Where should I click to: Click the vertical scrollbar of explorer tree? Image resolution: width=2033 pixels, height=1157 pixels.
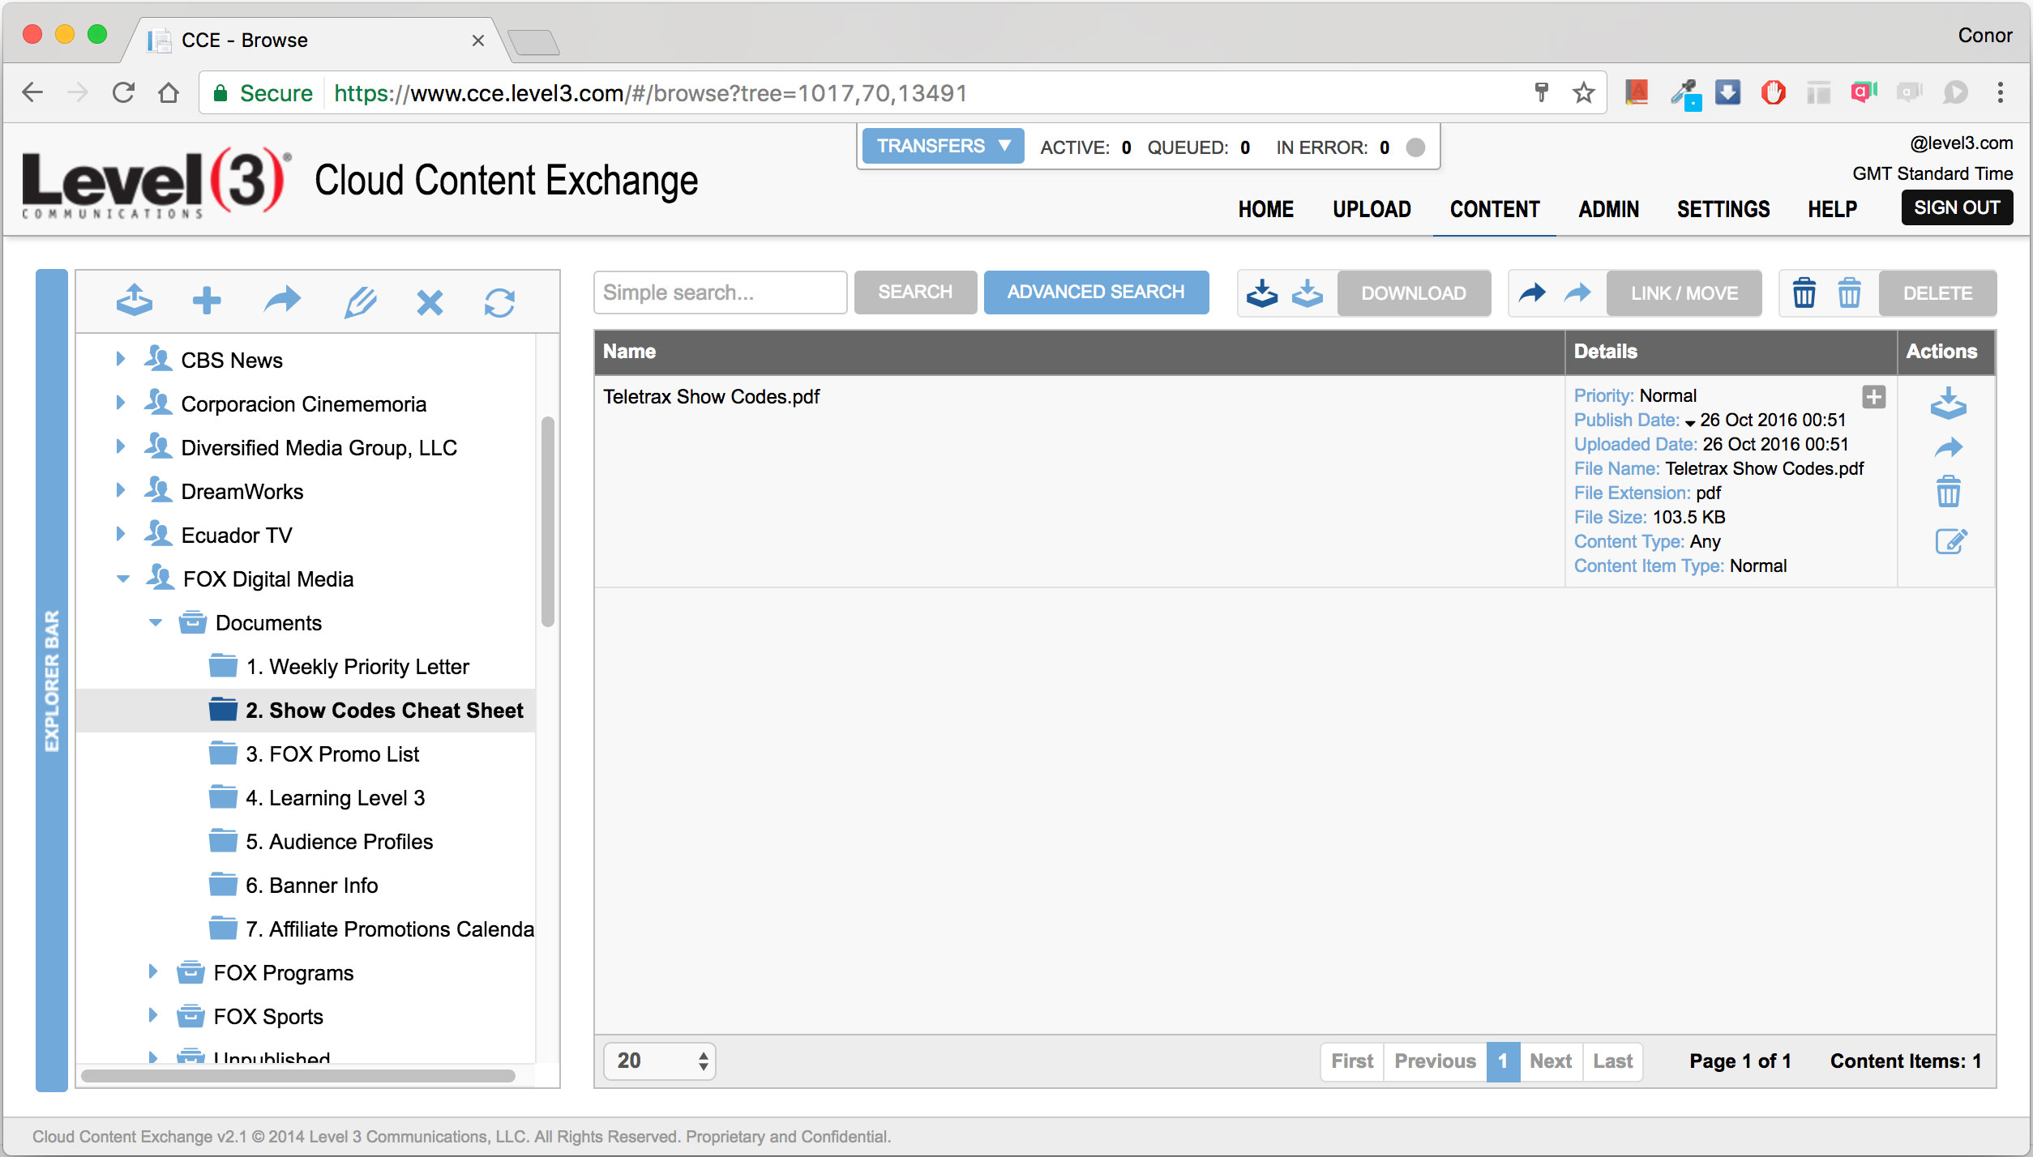click(548, 522)
